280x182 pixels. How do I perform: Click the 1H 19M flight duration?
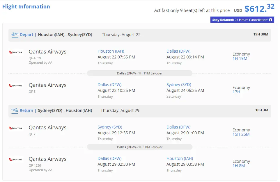pyautogui.click(x=240, y=58)
